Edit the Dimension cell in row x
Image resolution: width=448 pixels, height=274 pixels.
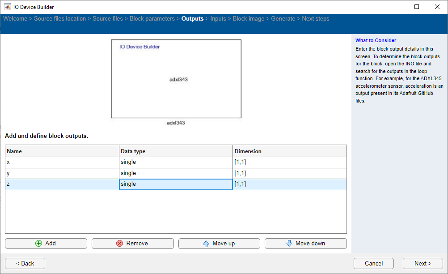pyautogui.click(x=289, y=162)
